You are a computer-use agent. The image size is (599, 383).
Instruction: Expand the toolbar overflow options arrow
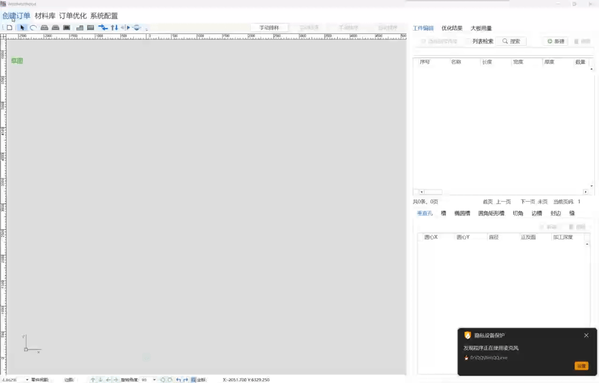(x=146, y=28)
